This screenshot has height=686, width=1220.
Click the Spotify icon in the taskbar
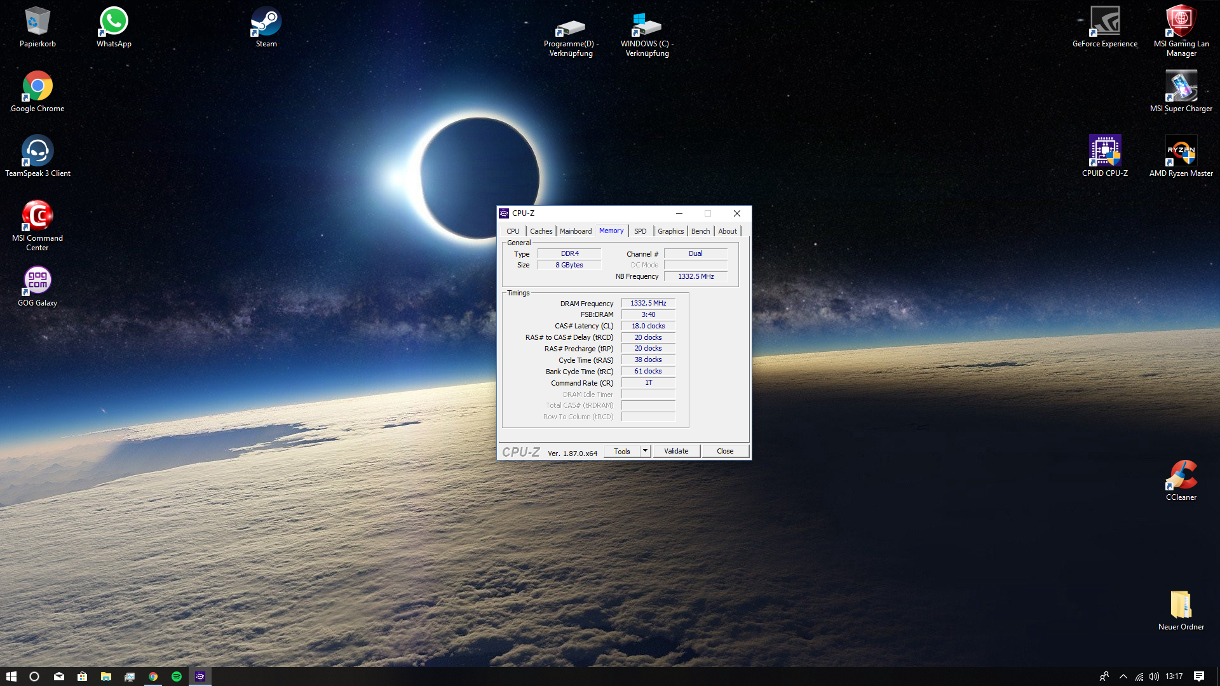[x=177, y=676]
